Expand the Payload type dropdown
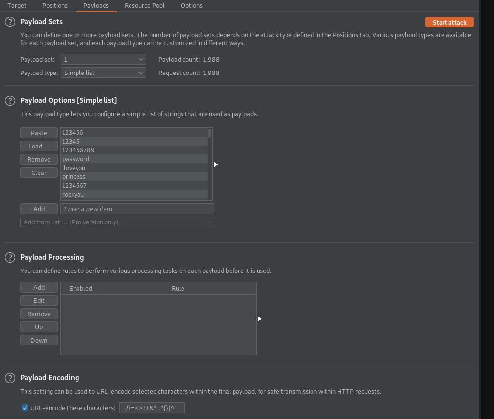The width and height of the screenshot is (494, 419). click(x=103, y=73)
